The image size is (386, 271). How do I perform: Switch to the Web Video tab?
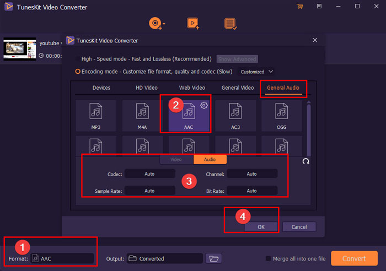tap(192, 88)
